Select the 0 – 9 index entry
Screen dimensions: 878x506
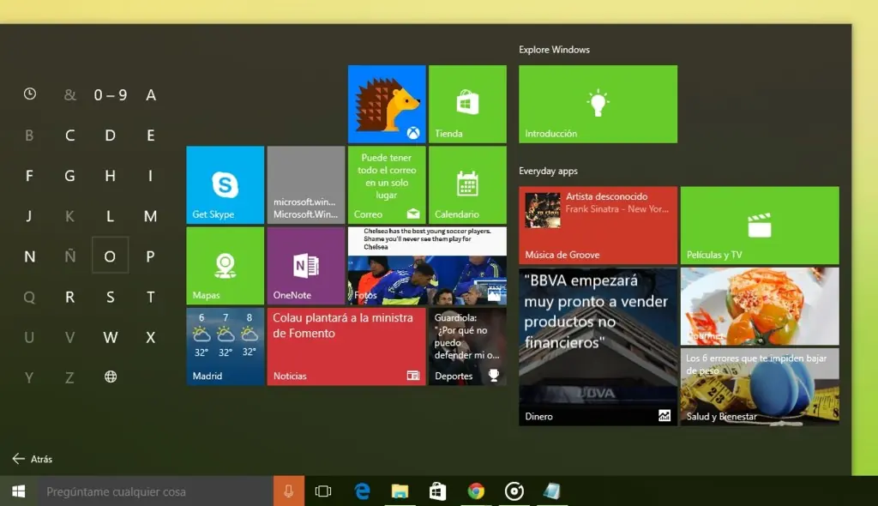[110, 94]
